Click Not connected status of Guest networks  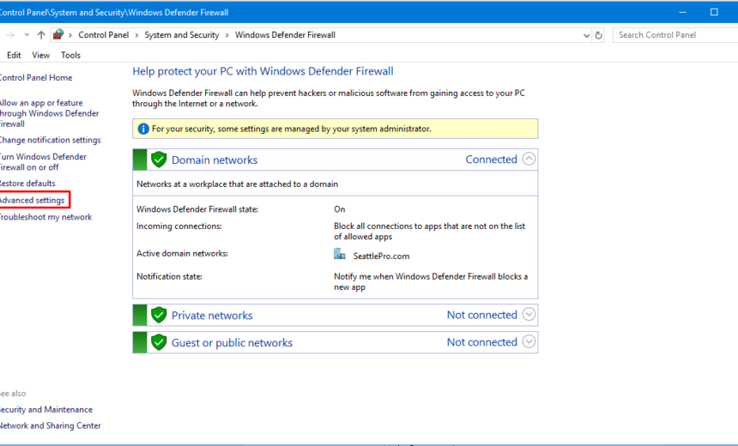click(x=482, y=342)
